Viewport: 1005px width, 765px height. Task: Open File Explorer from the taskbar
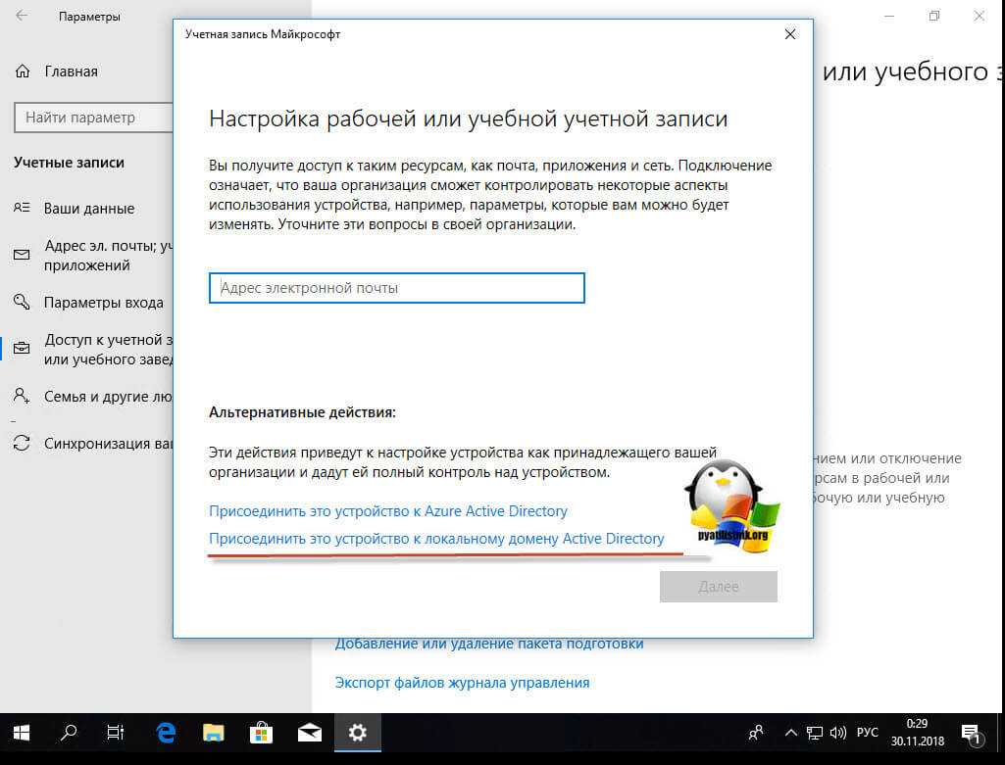[214, 733]
